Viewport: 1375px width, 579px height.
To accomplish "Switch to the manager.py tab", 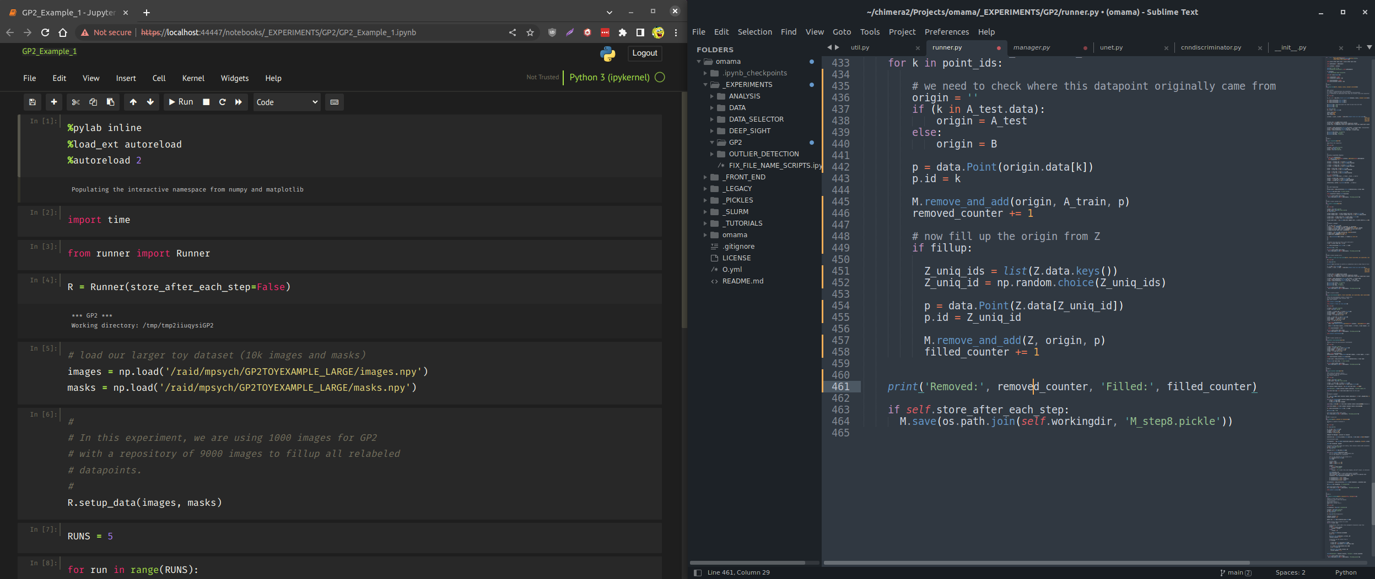I will [x=1032, y=47].
